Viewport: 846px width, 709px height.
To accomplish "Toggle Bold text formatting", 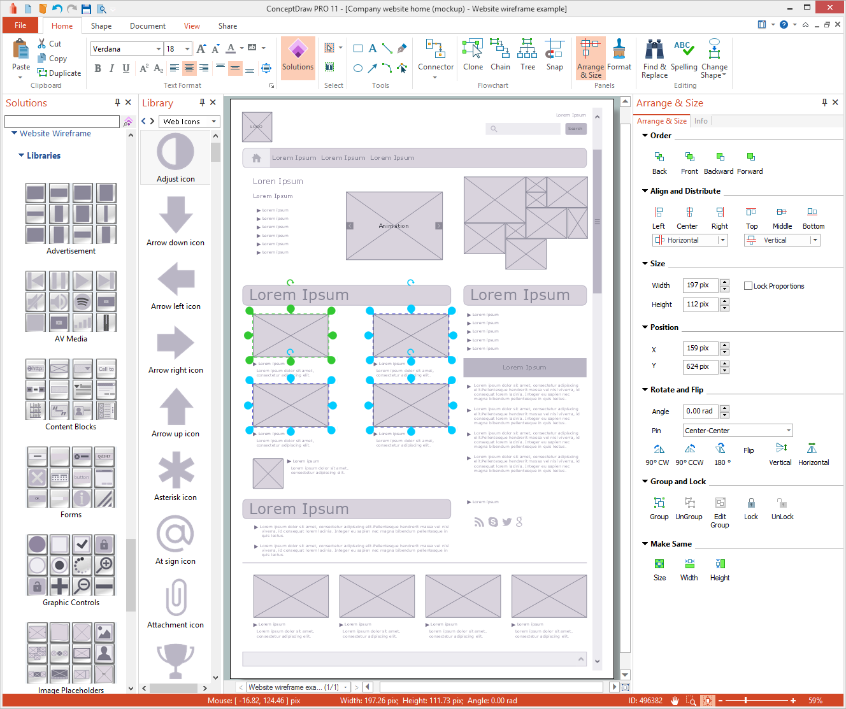I will point(97,68).
